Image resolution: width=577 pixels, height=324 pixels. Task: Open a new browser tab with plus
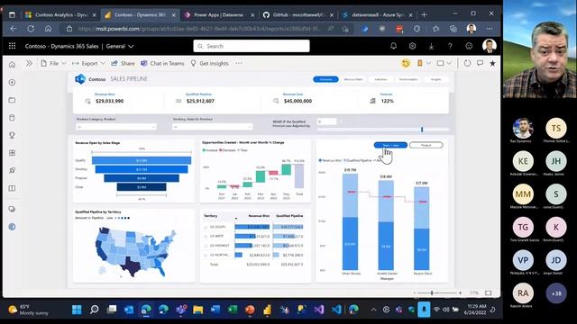pyautogui.click(x=424, y=14)
